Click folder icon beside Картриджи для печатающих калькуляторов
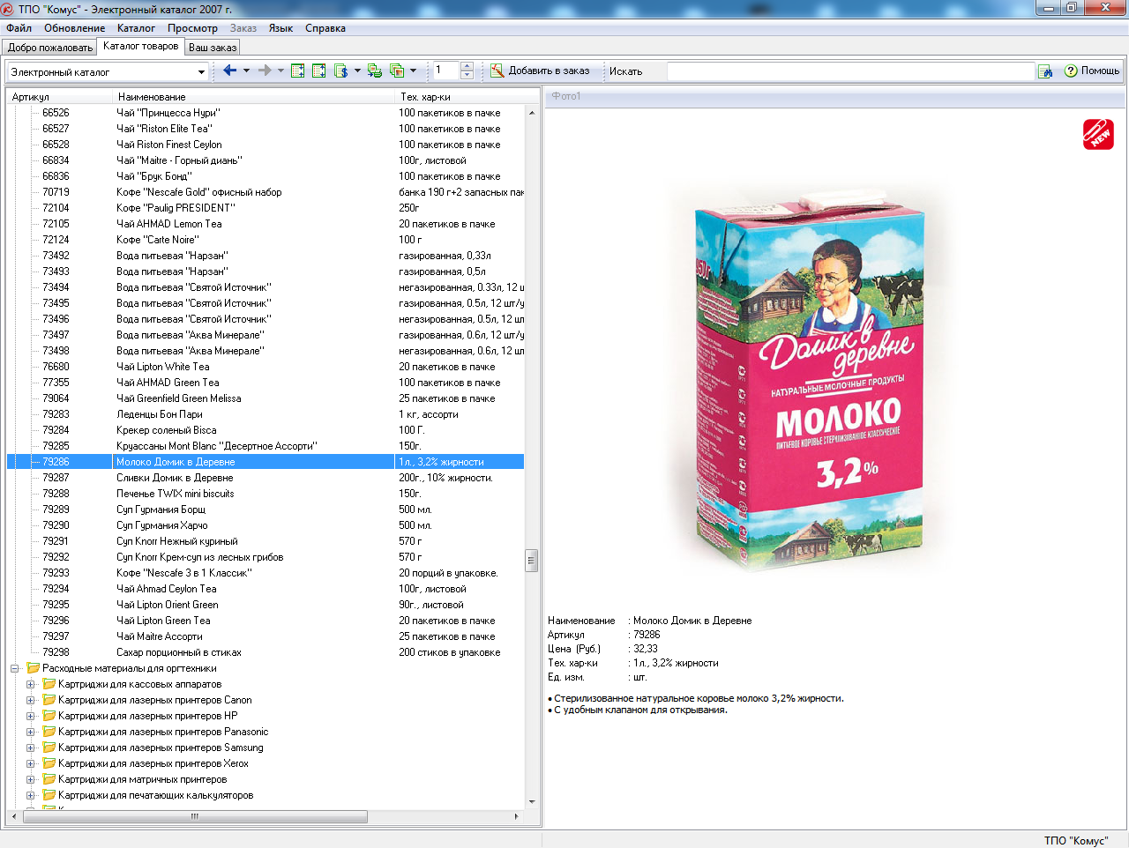 49,795
